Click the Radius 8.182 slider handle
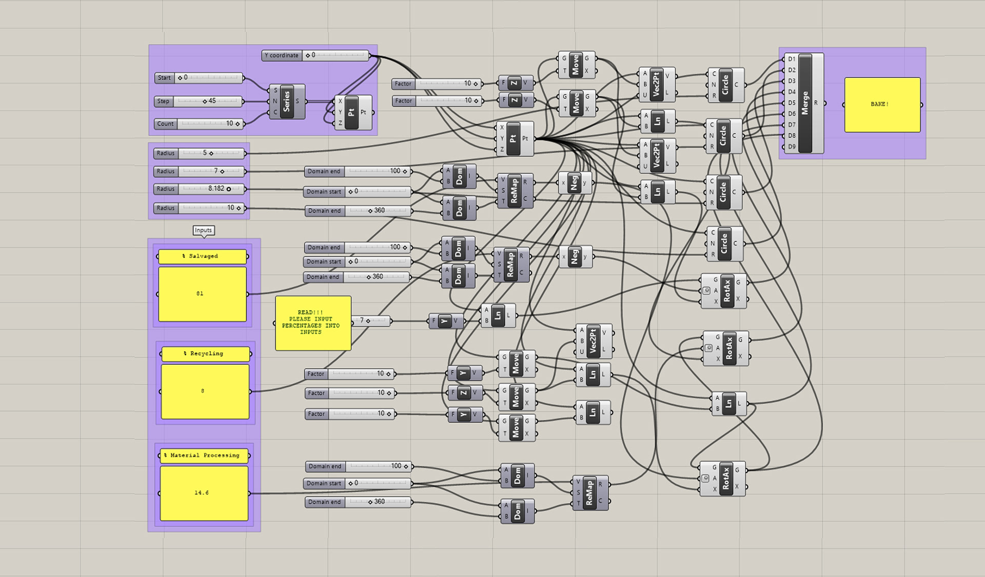The width and height of the screenshot is (985, 577). coord(229,189)
